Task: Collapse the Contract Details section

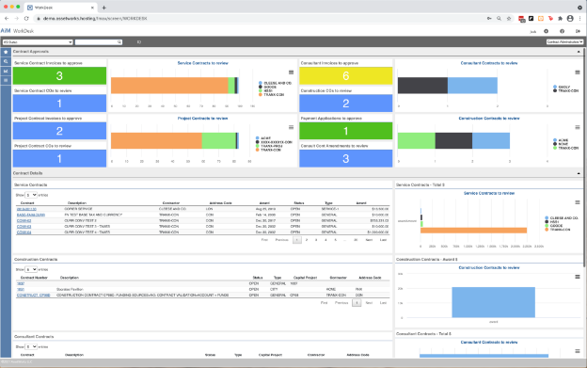Action: point(579,173)
